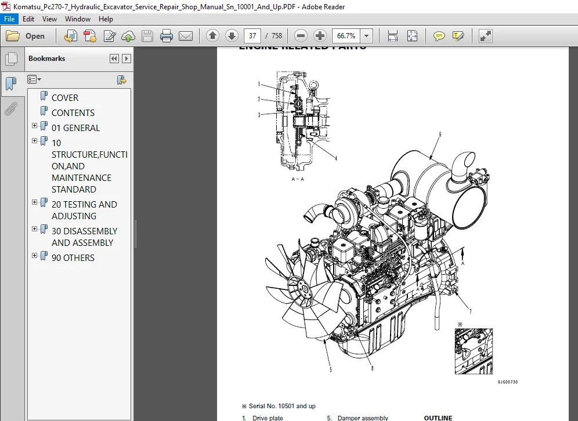
Task: Click the Create PDF online icon
Action: click(x=70, y=36)
